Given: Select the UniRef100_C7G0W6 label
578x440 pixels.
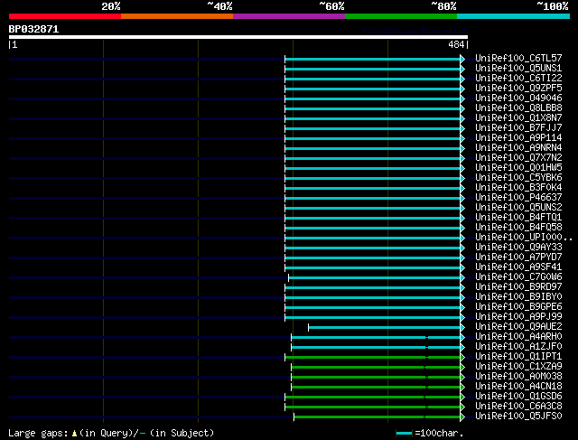Looking at the screenshot, I should click(x=518, y=277).
